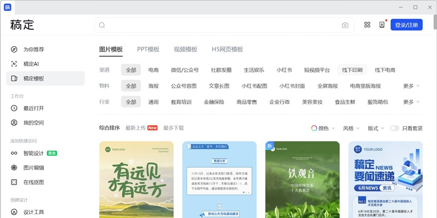Click the 稿定 app logo in title bar
The height and width of the screenshot is (218, 437).
click(8, 8)
